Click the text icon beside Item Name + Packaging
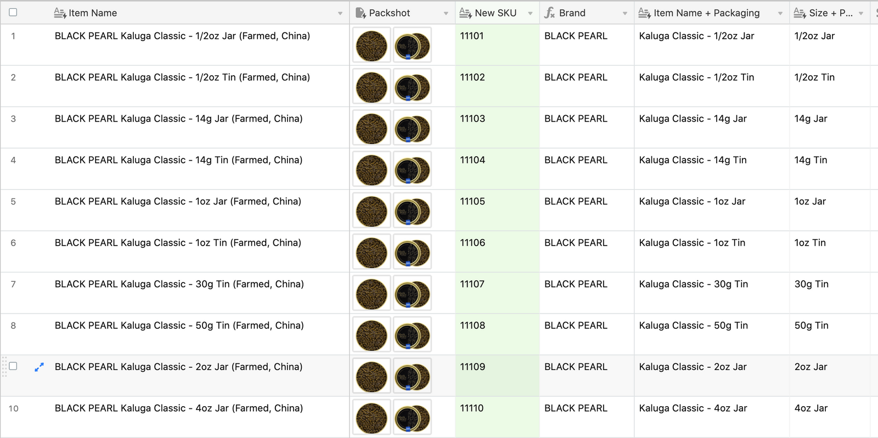Image resolution: width=878 pixels, height=438 pixels. (644, 13)
